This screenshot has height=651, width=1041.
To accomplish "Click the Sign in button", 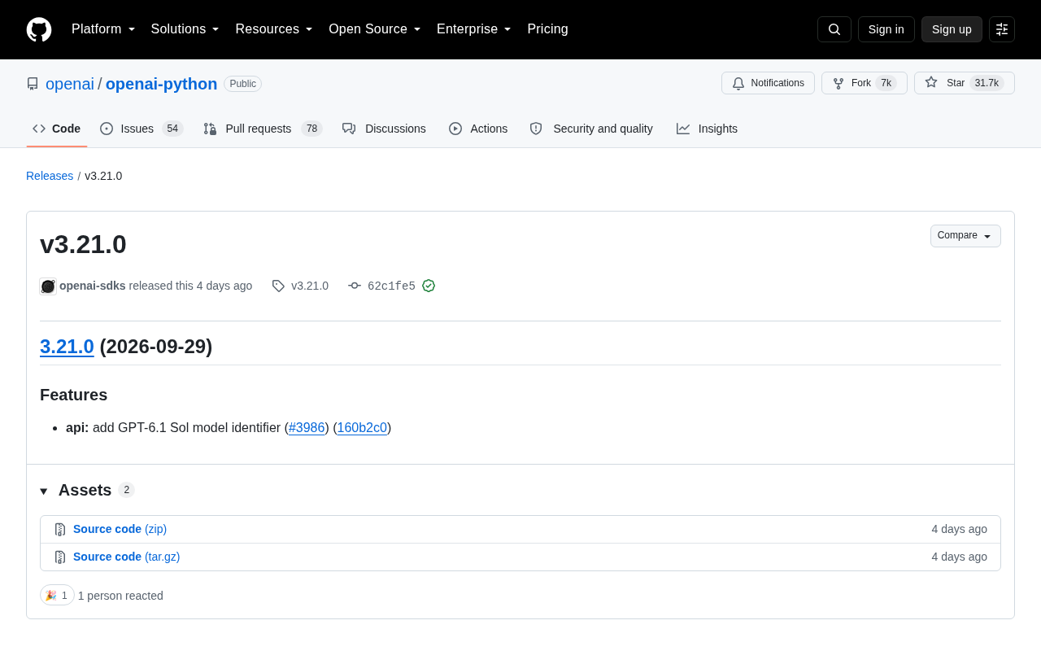I will (x=886, y=29).
